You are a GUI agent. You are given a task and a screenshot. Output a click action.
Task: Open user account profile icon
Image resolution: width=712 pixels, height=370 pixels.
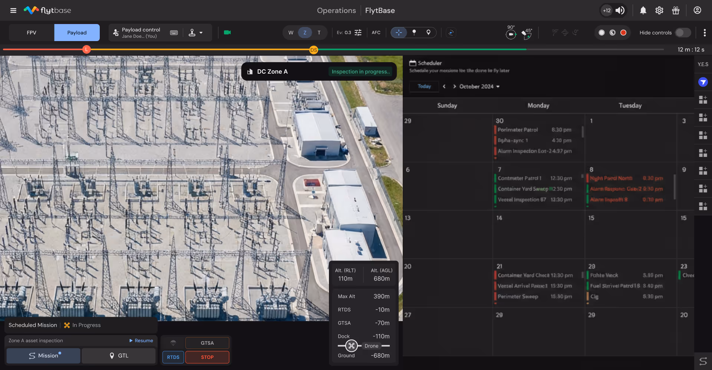coord(697,10)
